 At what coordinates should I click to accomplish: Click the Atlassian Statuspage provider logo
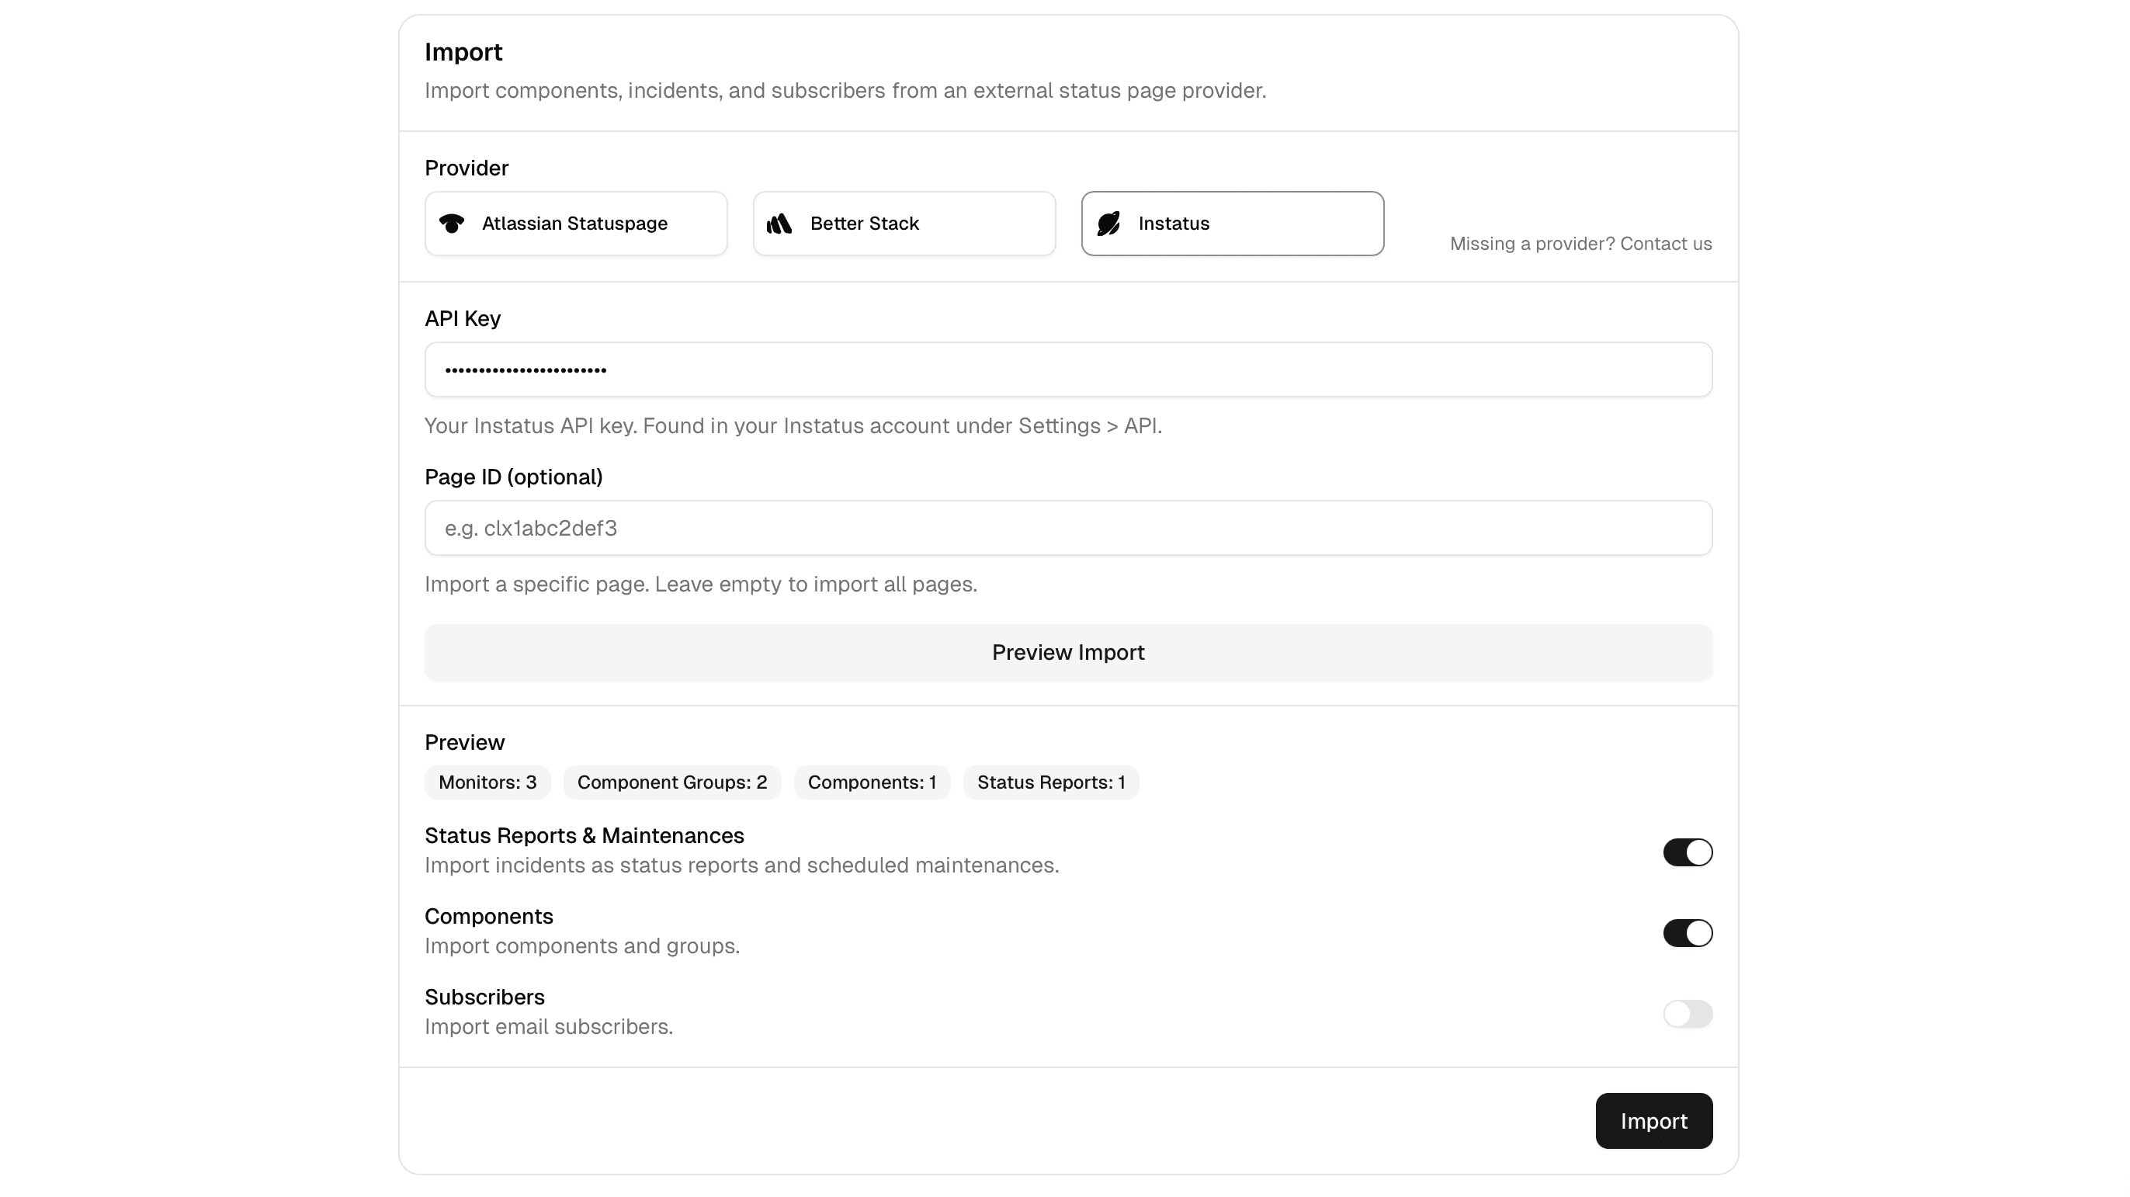coord(452,224)
